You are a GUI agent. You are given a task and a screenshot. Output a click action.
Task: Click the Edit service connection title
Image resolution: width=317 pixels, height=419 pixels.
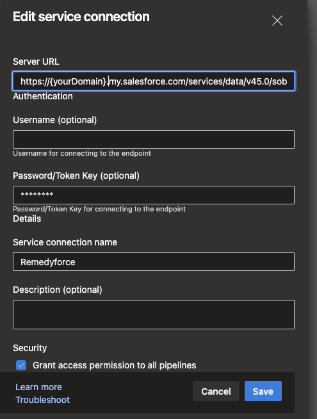(x=81, y=17)
